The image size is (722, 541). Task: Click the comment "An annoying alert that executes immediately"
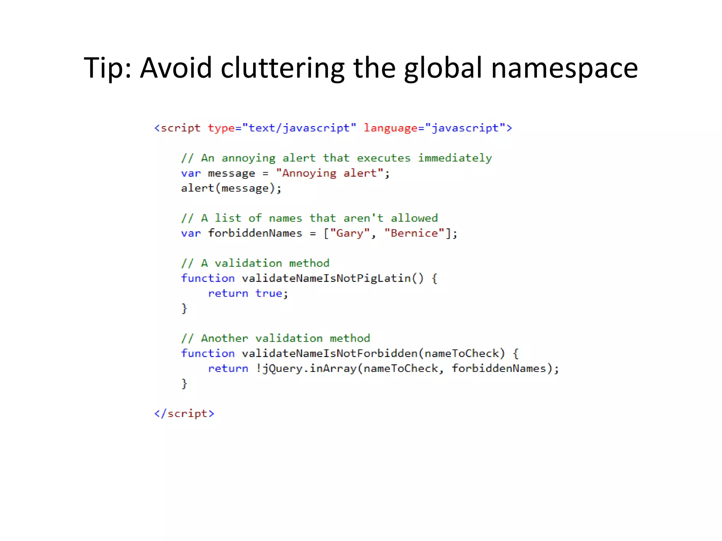click(x=337, y=158)
